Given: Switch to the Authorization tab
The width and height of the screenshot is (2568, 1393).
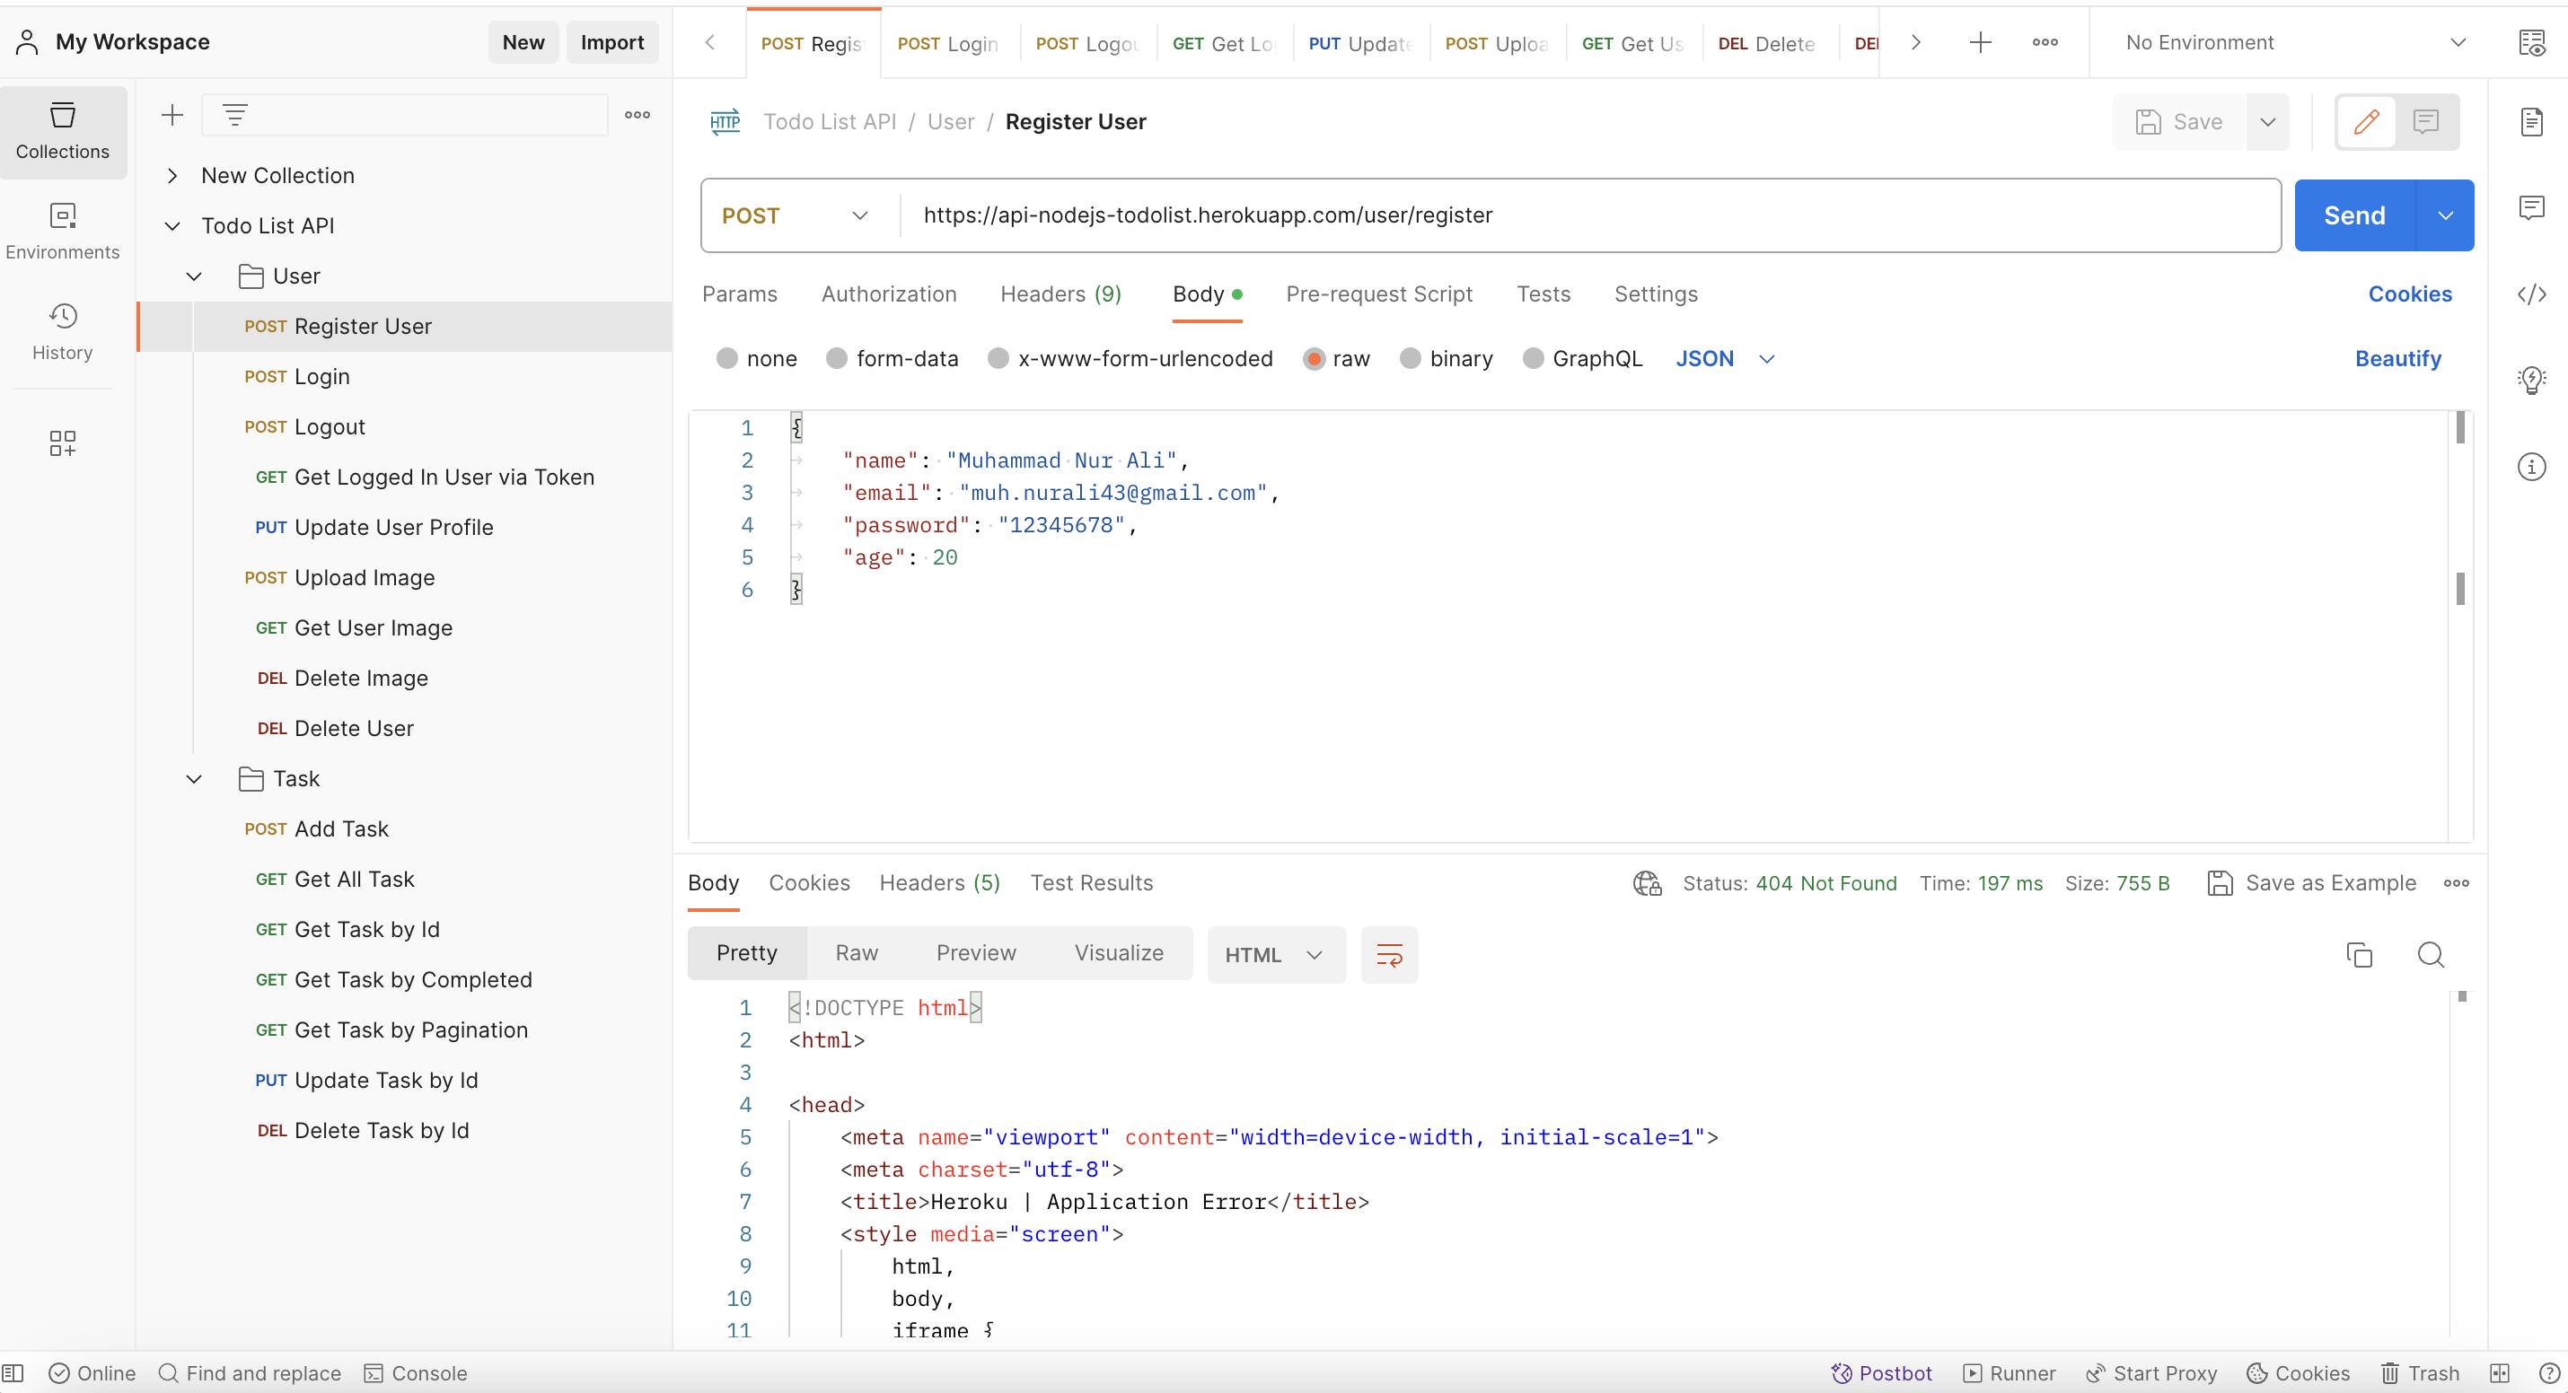Looking at the screenshot, I should (888, 293).
